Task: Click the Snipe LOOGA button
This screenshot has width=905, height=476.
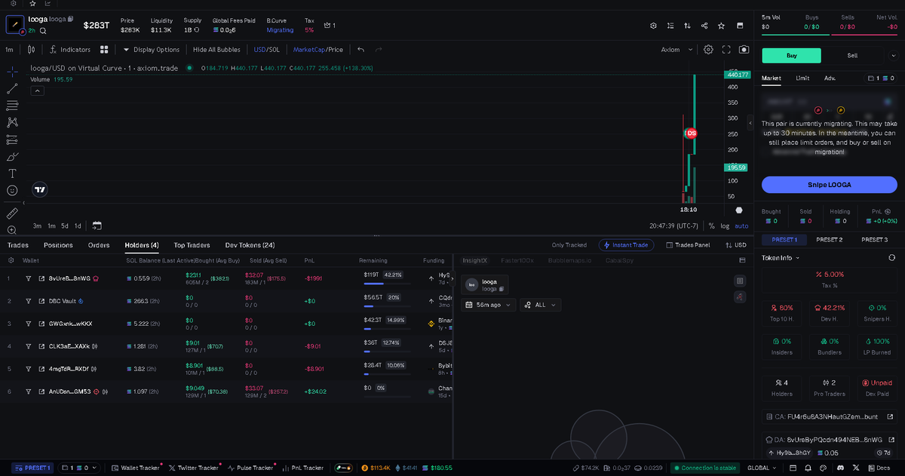Action: pos(829,185)
